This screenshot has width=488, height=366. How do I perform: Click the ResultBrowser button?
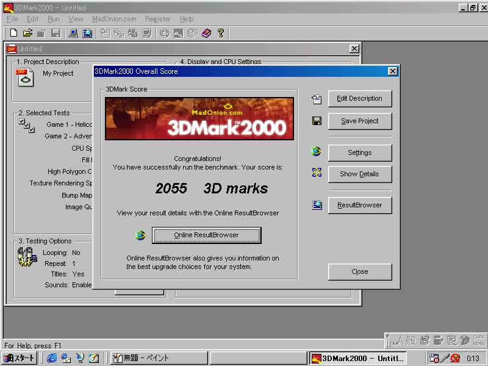tap(360, 205)
